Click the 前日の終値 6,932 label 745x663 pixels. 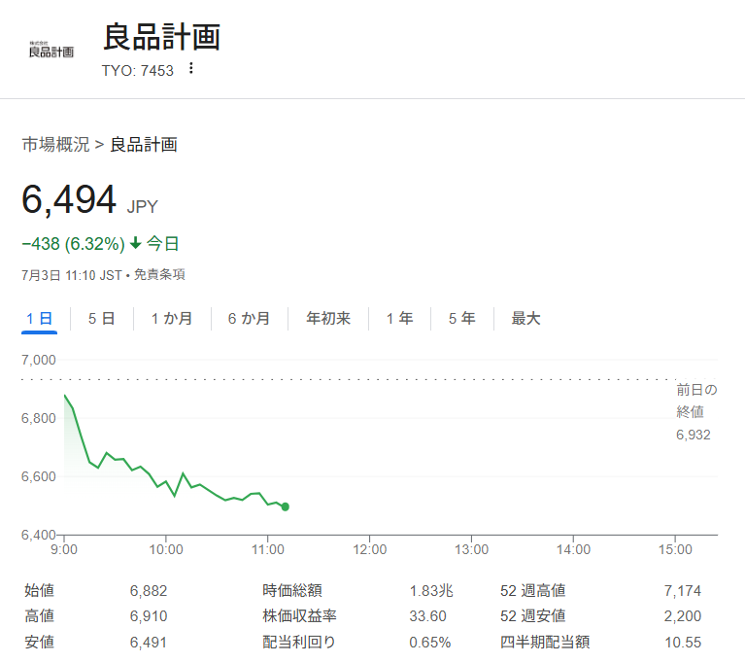(x=696, y=412)
